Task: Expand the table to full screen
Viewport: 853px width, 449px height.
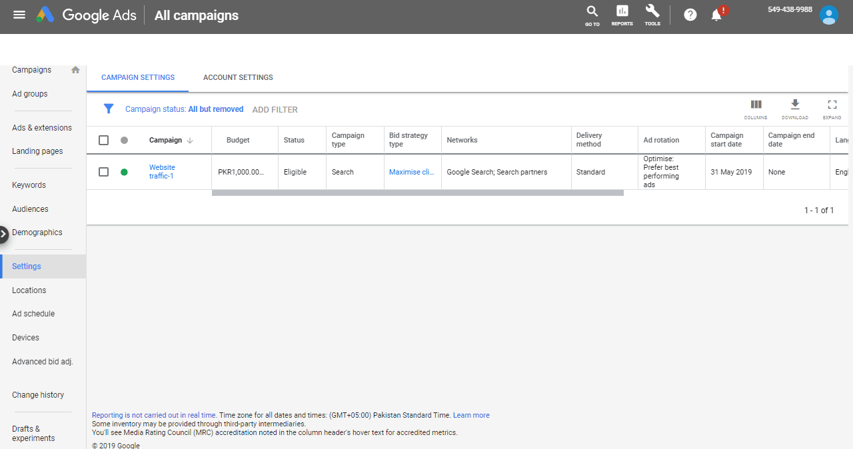Action: pyautogui.click(x=832, y=108)
